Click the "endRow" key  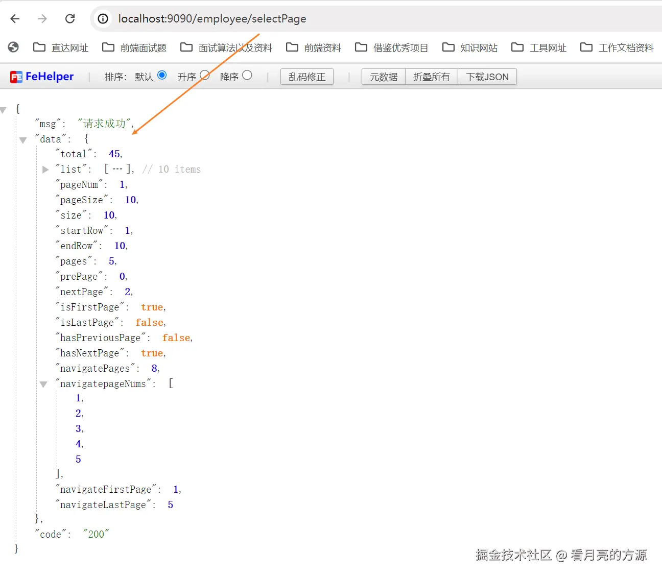coord(77,246)
